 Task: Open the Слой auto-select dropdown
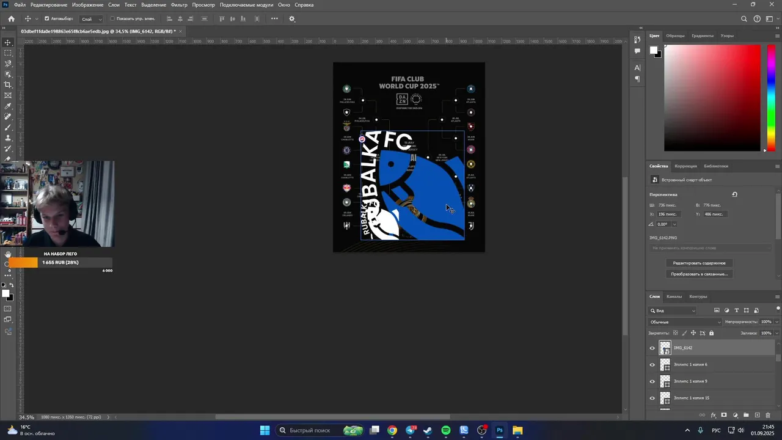pos(92,19)
